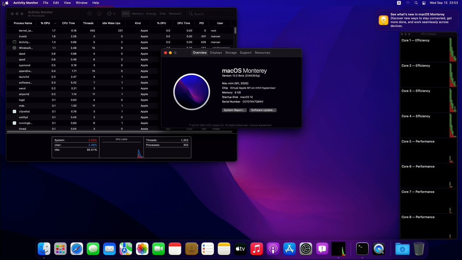Open Launchpad in the Dock
The width and height of the screenshot is (462, 260).
coord(60,249)
